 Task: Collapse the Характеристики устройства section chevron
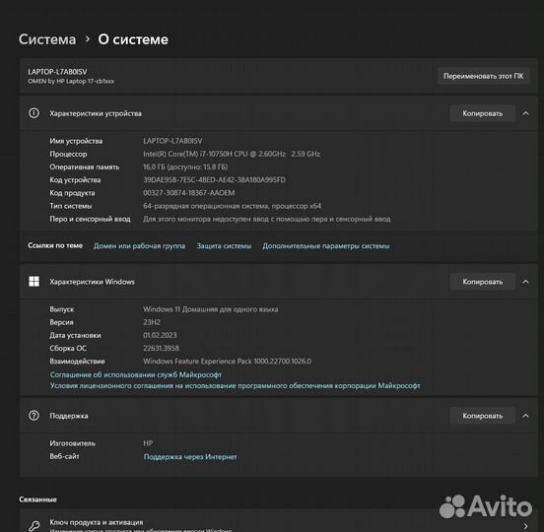(x=525, y=113)
